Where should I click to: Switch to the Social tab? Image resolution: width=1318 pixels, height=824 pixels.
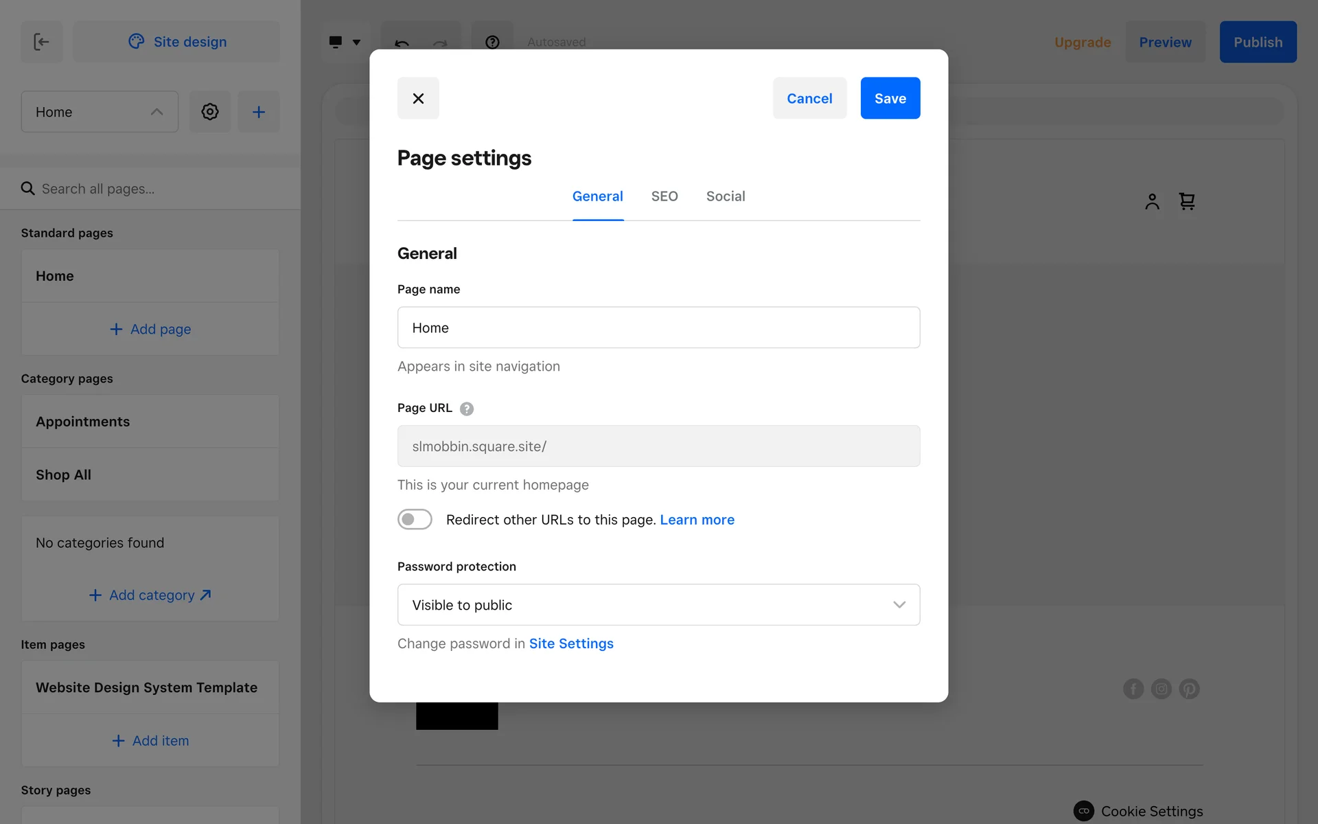pyautogui.click(x=726, y=196)
